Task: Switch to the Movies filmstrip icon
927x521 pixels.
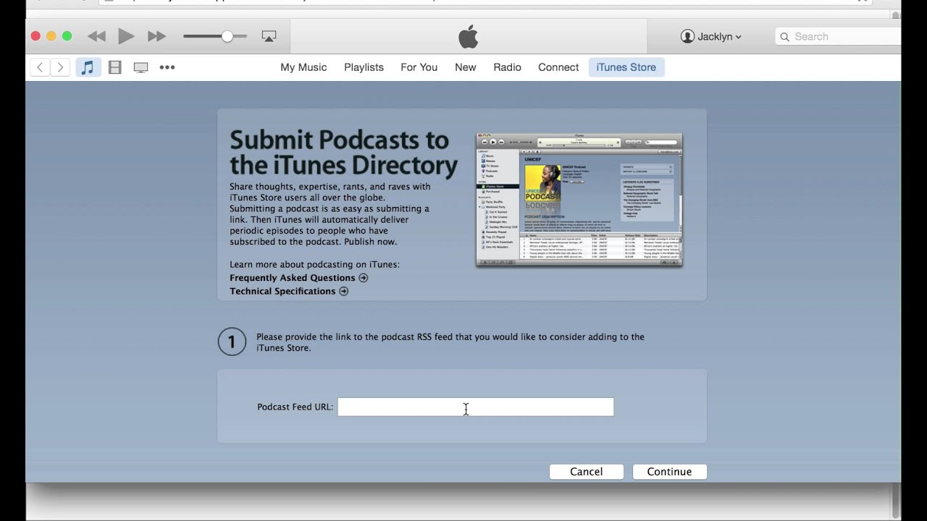Action: 114,67
